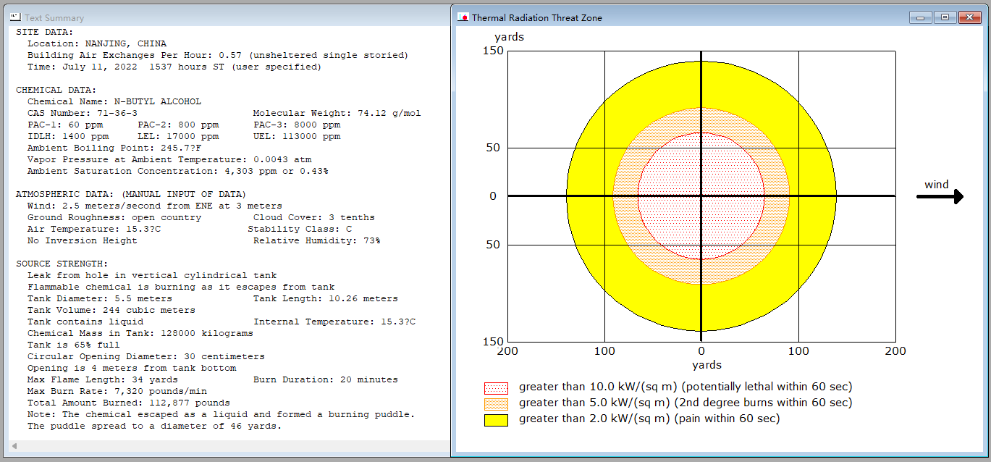Click 'Chemical Name: N-BUTYL ALCOHOL' line
Image resolution: width=991 pixels, height=462 pixels.
114,101
